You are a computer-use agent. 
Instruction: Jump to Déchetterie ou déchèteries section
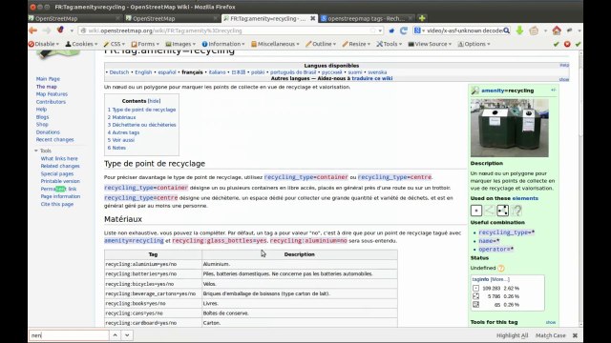tap(142, 125)
